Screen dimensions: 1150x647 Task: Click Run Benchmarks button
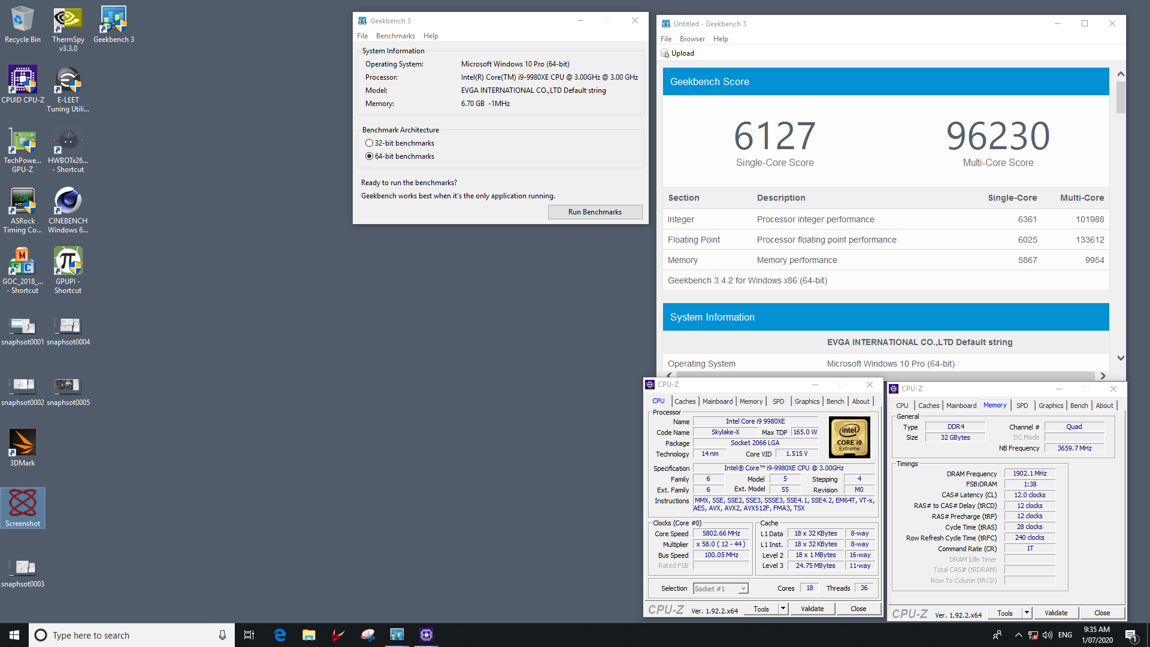click(x=595, y=212)
